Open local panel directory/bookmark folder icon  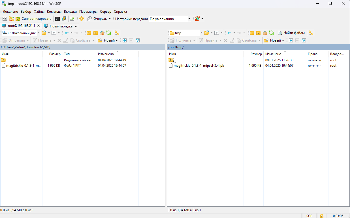[x=44, y=33]
